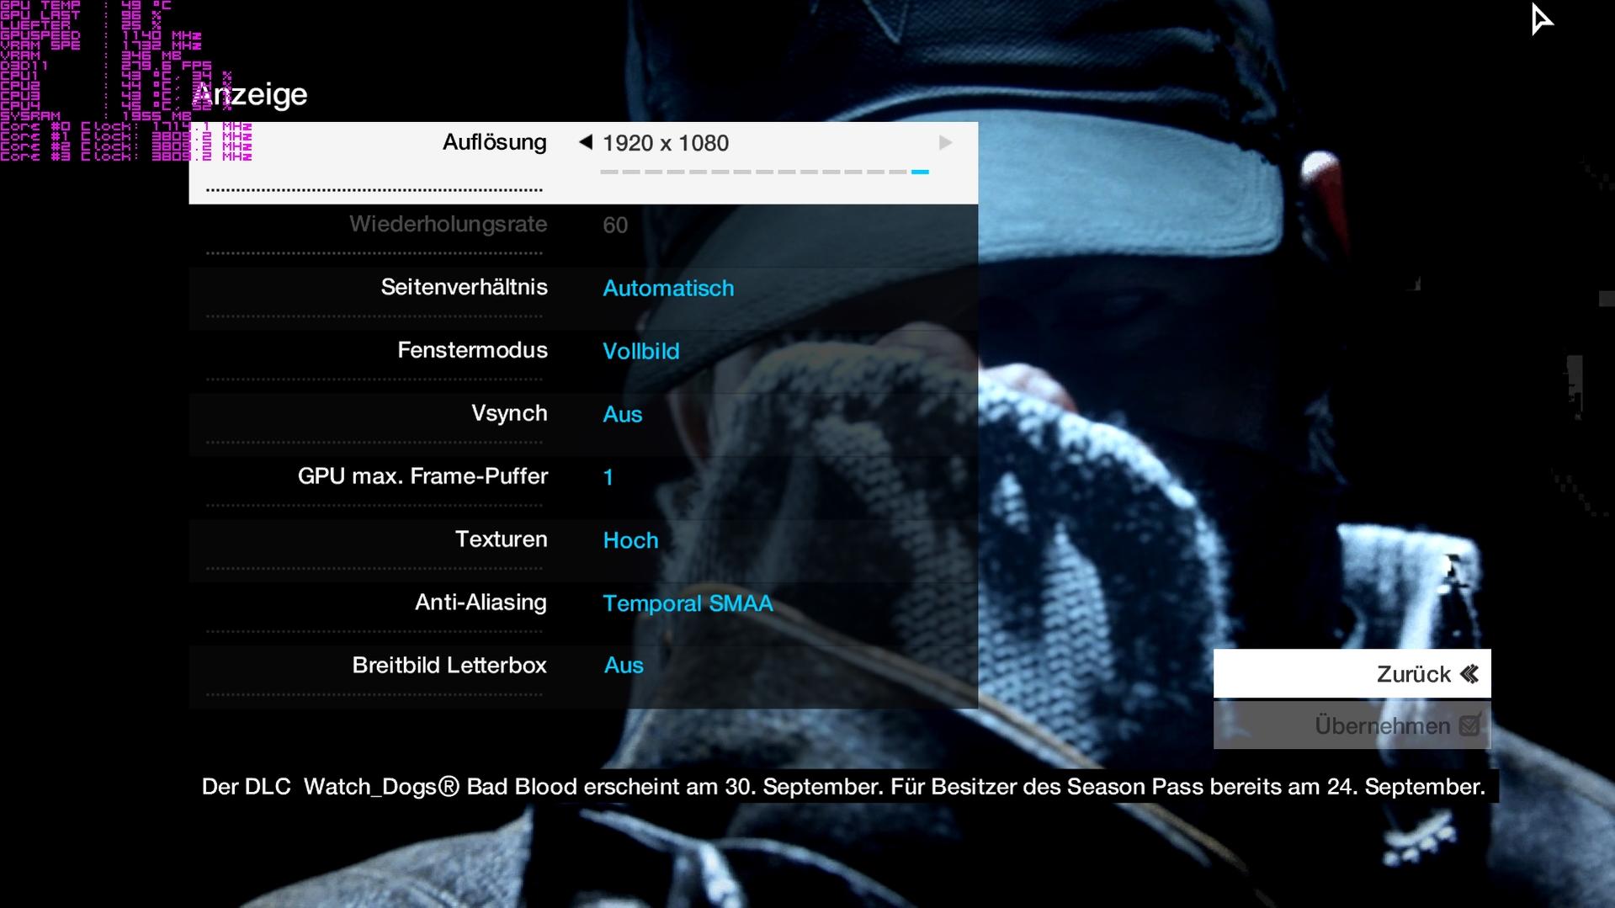Click the 1920 x 1080 resolution text
The height and width of the screenshot is (908, 1615).
666,143
